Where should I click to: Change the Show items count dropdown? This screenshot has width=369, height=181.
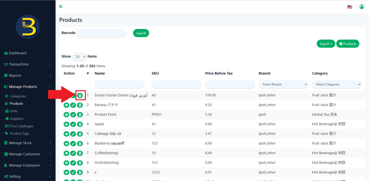click(x=79, y=57)
